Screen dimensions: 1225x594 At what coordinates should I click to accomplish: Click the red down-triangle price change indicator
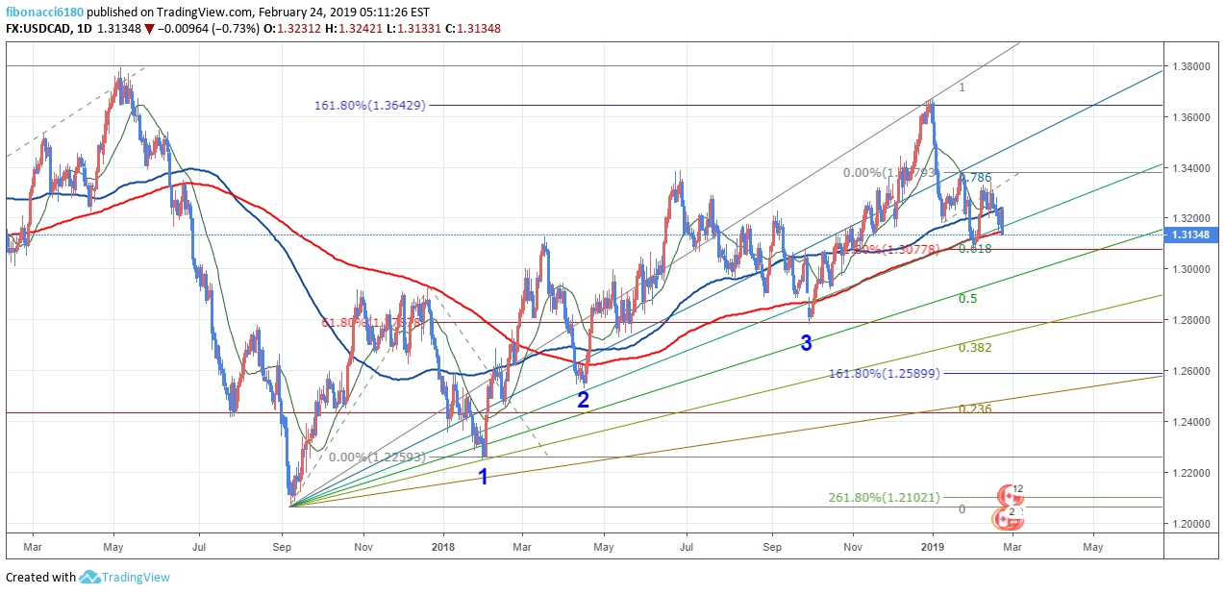[149, 28]
